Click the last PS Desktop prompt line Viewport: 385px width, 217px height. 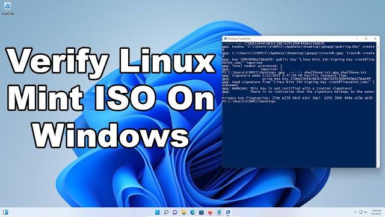pyautogui.click(x=249, y=101)
